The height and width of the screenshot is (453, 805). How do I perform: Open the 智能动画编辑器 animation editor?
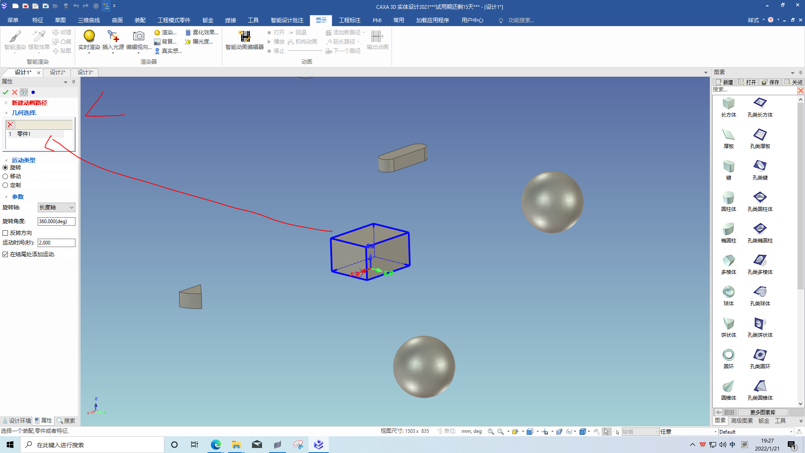pyautogui.click(x=244, y=37)
